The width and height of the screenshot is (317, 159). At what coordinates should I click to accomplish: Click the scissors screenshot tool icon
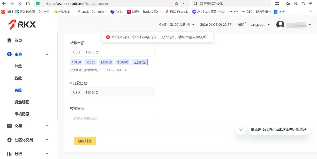(x=296, y=3)
